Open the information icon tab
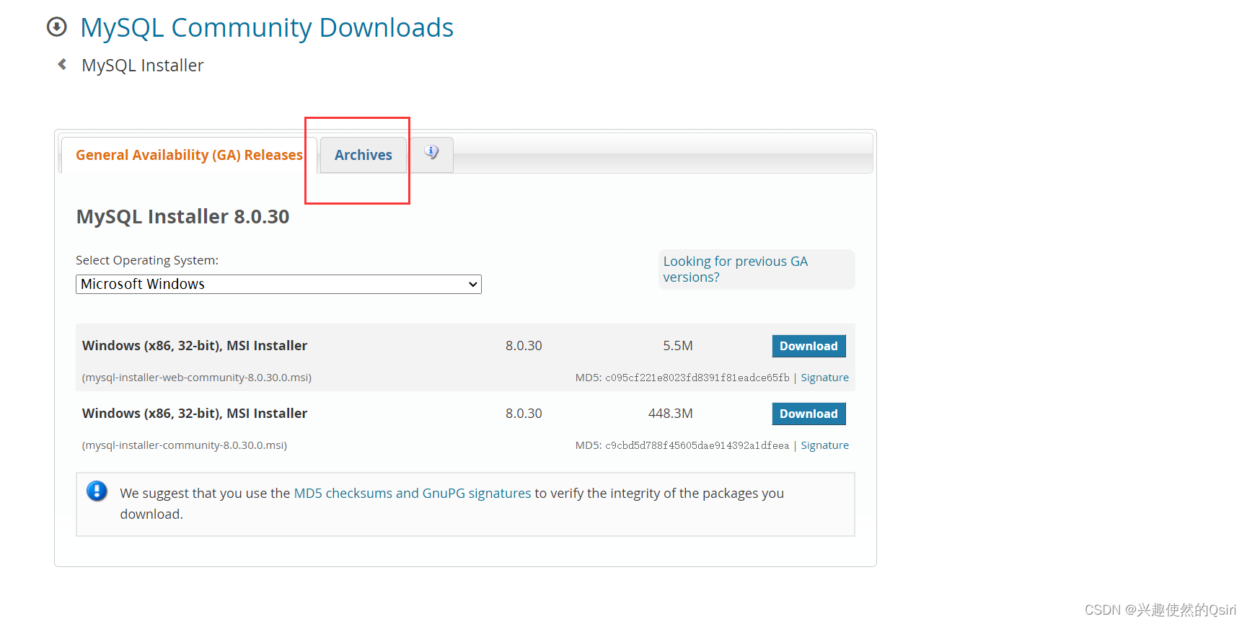This screenshot has width=1247, height=624. pos(431,153)
